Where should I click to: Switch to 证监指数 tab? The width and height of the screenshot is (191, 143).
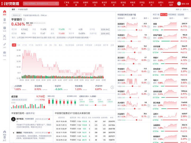(181, 15)
